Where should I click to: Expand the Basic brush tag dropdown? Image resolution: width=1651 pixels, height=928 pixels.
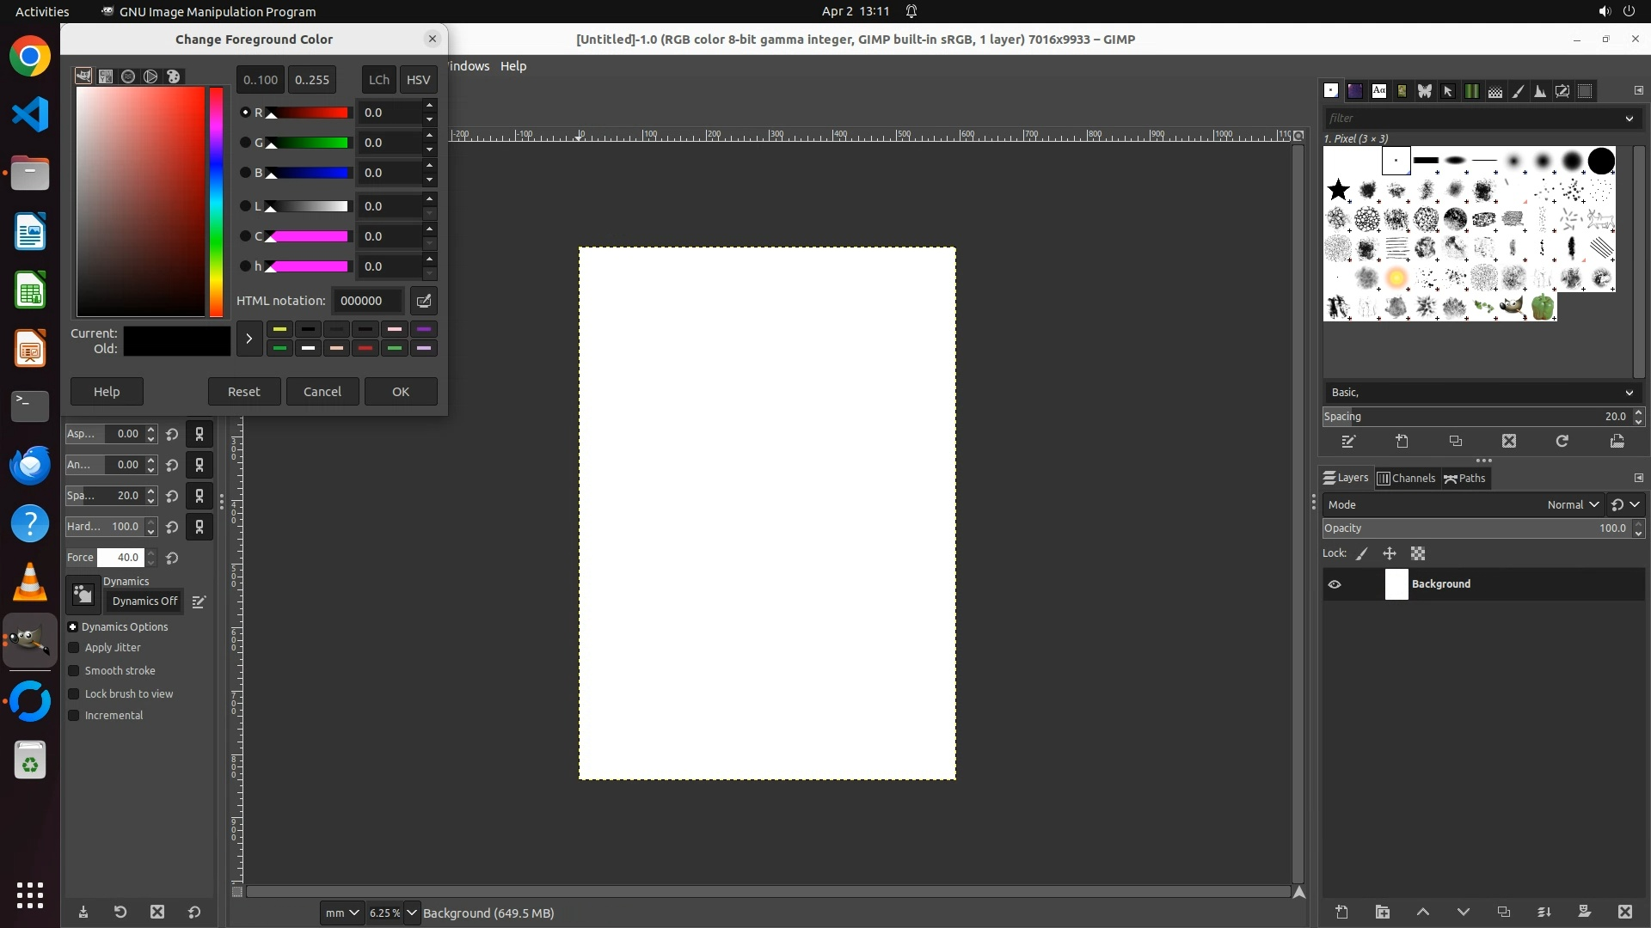[1629, 393]
